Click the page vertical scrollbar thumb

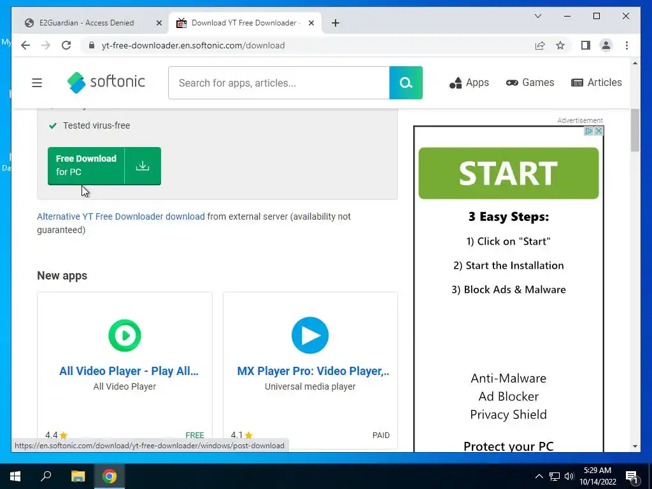pyautogui.click(x=635, y=130)
